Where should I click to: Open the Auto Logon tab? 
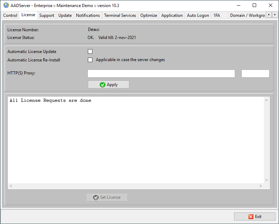[x=198, y=15]
